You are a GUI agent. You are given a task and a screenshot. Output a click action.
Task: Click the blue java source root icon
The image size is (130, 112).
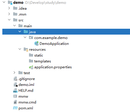click(x=26, y=32)
